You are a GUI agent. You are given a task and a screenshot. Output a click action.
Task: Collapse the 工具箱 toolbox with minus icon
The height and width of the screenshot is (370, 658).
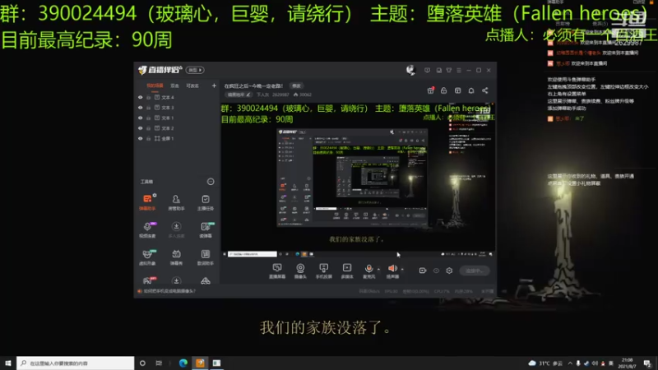click(x=211, y=182)
